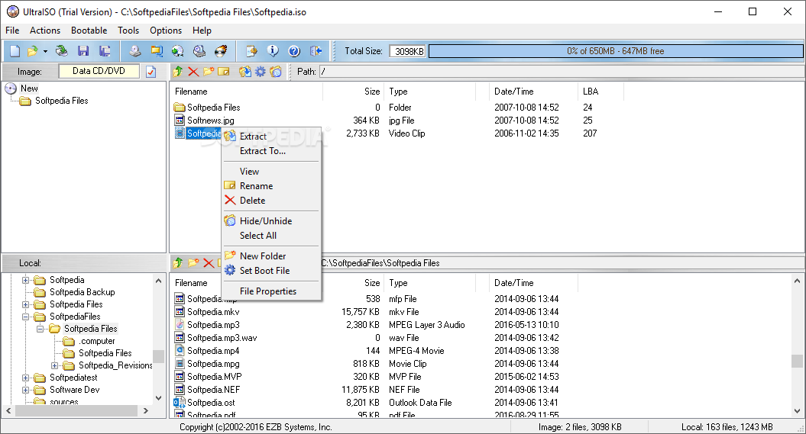Click the New Folder icon in image toolbar
This screenshot has height=434, width=806.
tap(208, 71)
